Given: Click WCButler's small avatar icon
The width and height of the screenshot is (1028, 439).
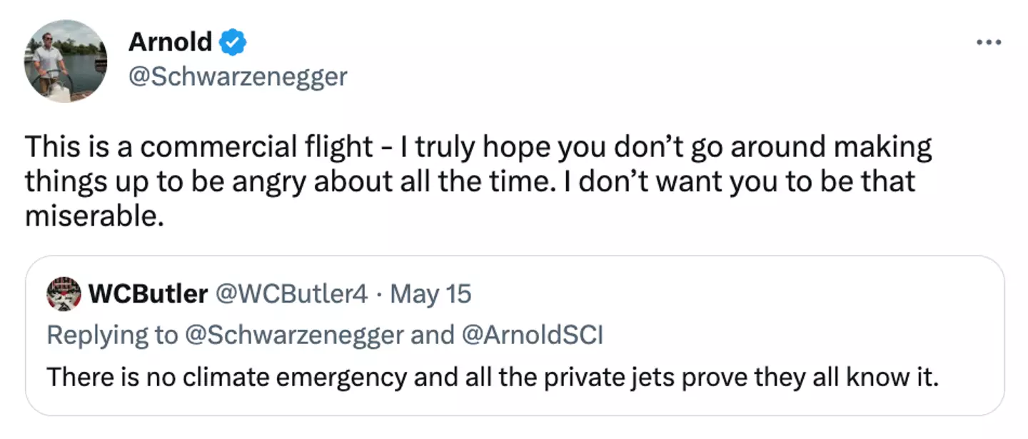Looking at the screenshot, I should (62, 293).
